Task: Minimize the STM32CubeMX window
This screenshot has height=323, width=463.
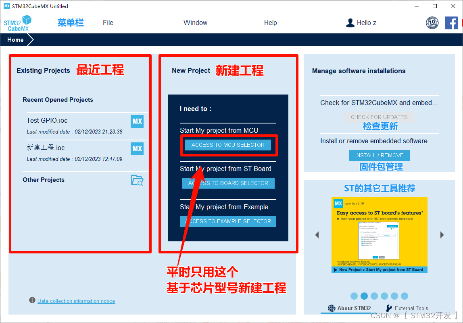Action: coord(417,6)
